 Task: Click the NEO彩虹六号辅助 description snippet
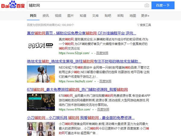pos(104,72)
